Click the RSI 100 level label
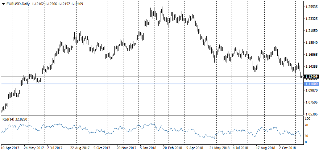 click(308, 118)
